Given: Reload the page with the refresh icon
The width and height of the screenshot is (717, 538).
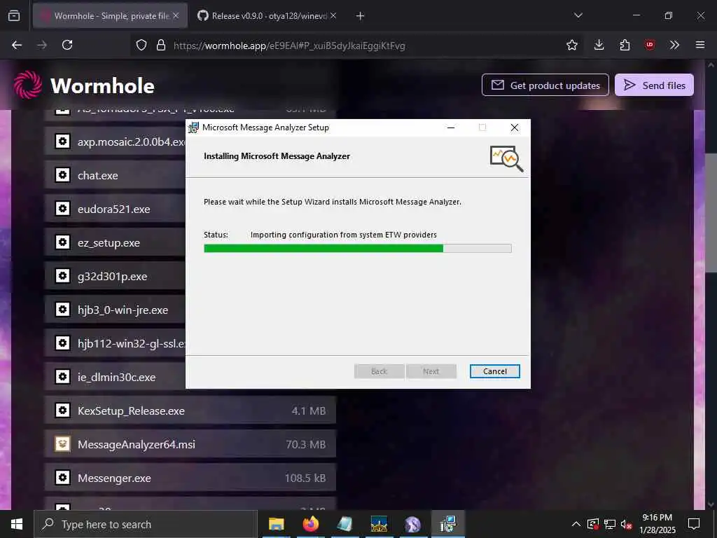Looking at the screenshot, I should pos(67,45).
